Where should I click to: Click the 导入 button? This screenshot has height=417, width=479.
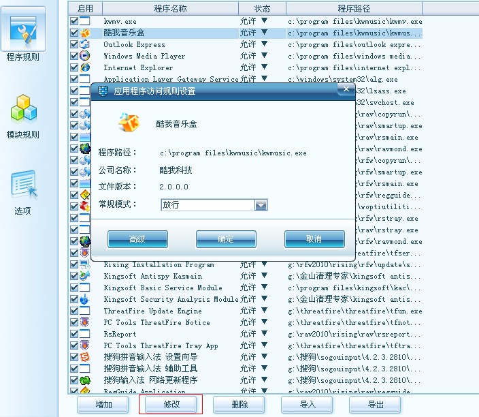point(307,405)
